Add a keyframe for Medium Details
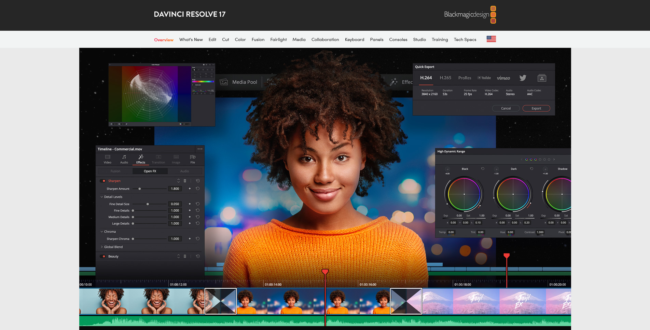The width and height of the screenshot is (650, 330). 190,217
